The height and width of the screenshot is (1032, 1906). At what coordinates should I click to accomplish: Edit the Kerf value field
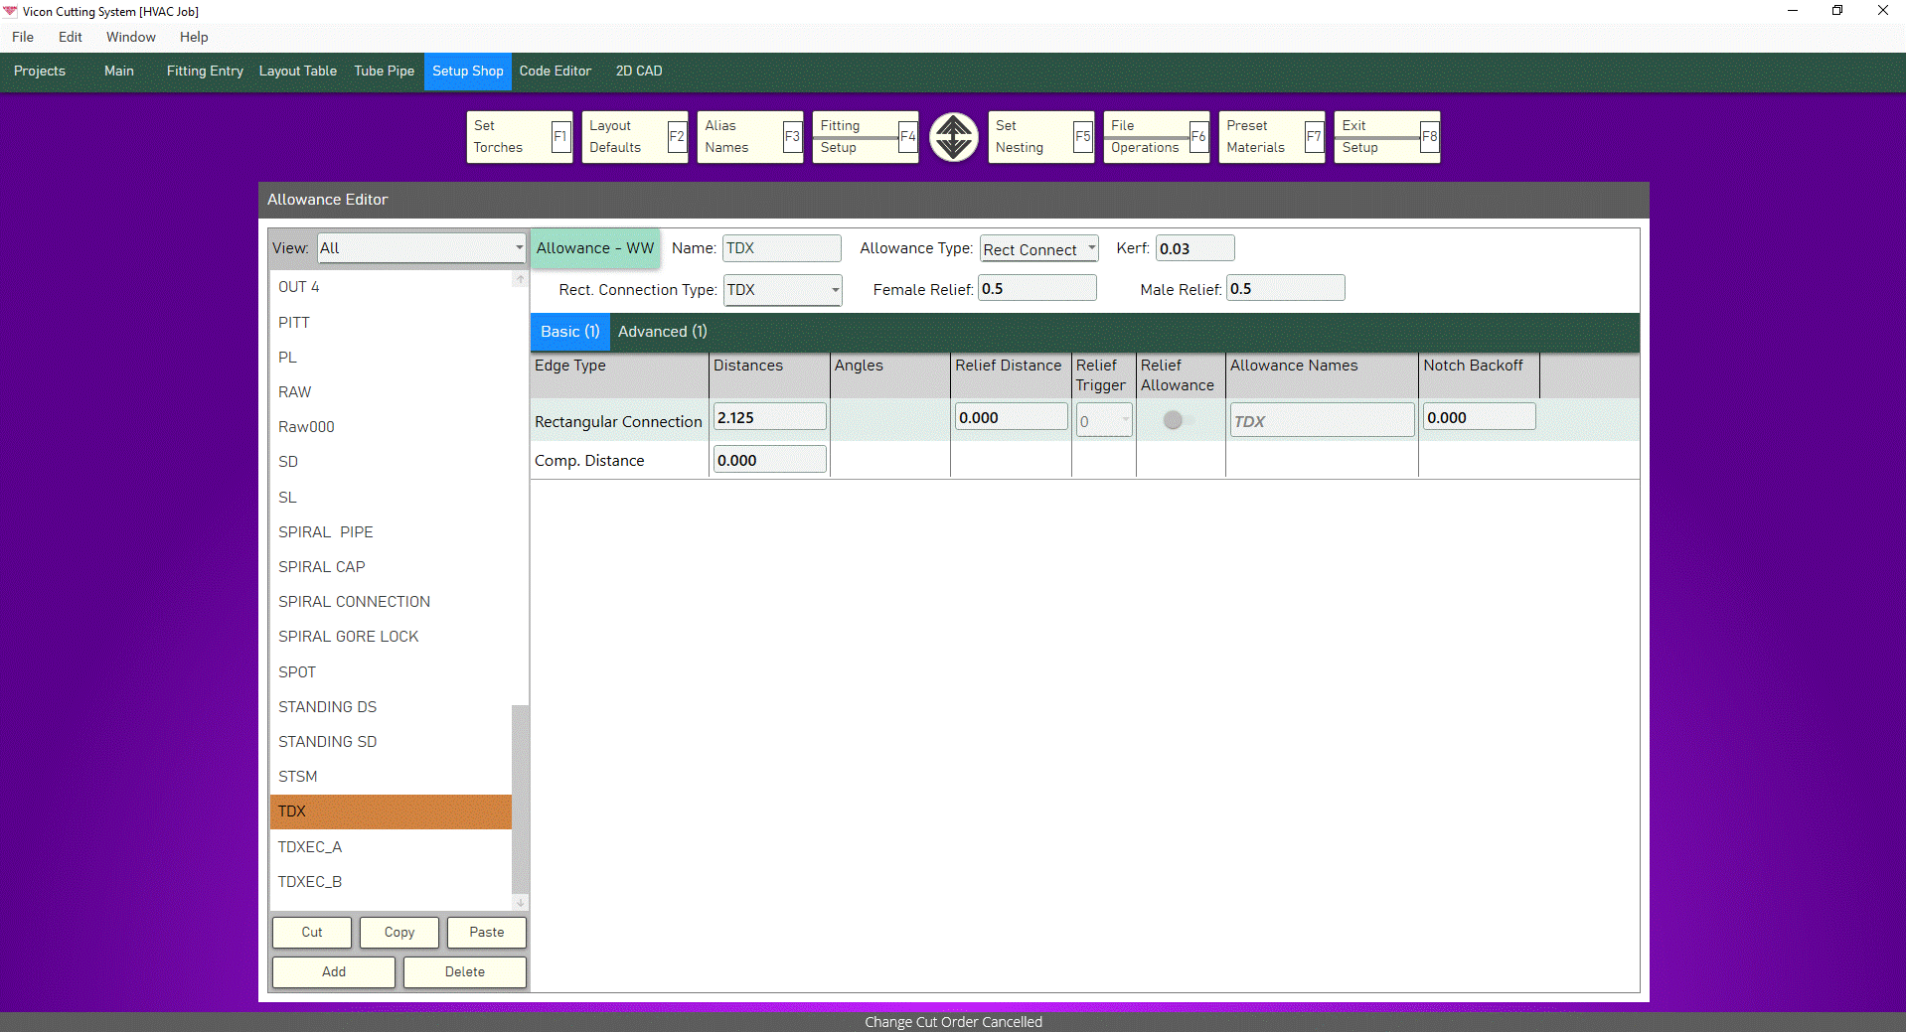tap(1194, 248)
